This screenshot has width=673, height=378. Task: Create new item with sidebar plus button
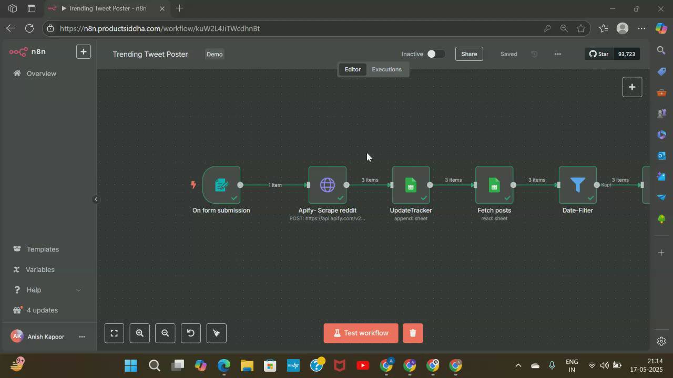point(84,51)
